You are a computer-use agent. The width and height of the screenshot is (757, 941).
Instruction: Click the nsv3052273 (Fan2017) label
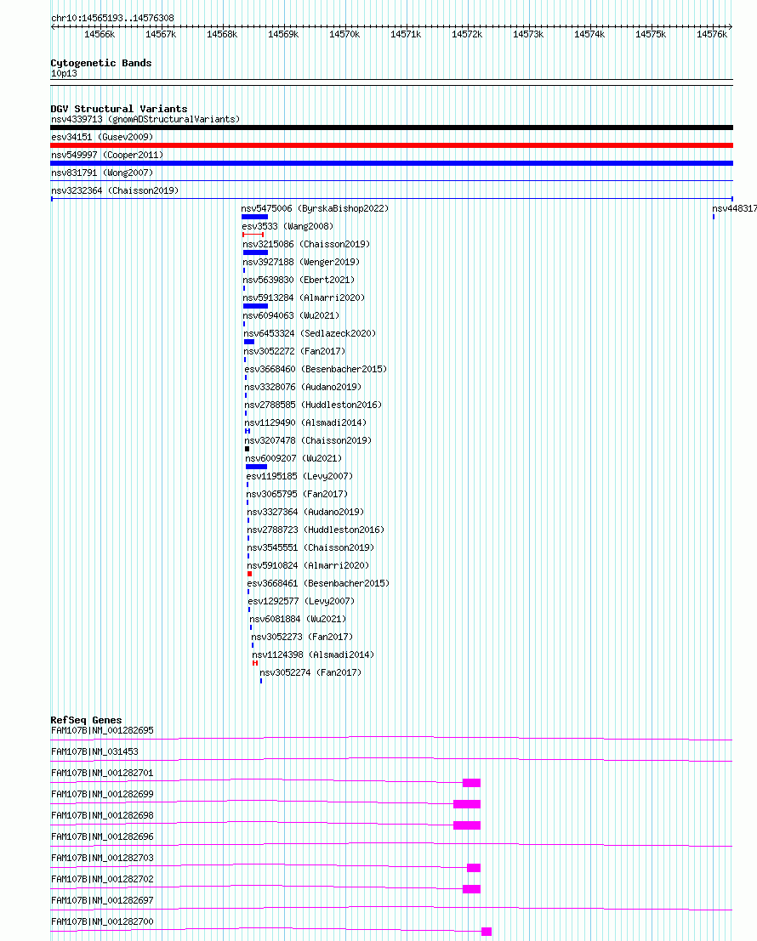pyautogui.click(x=302, y=638)
